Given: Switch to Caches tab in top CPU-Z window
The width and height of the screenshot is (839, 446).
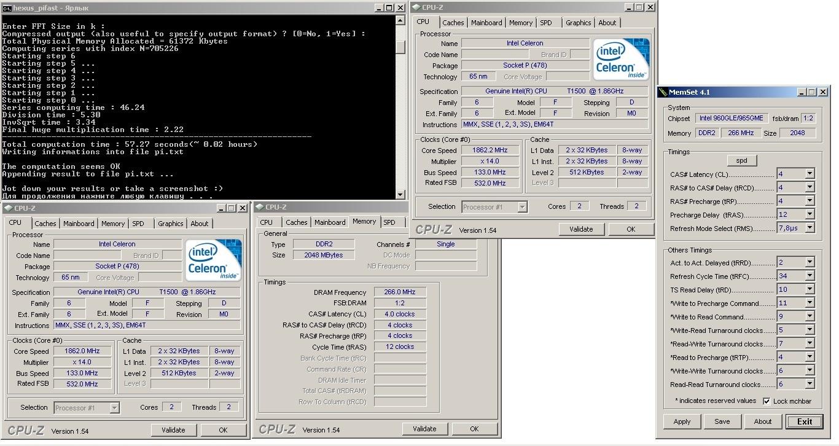Looking at the screenshot, I should [453, 23].
